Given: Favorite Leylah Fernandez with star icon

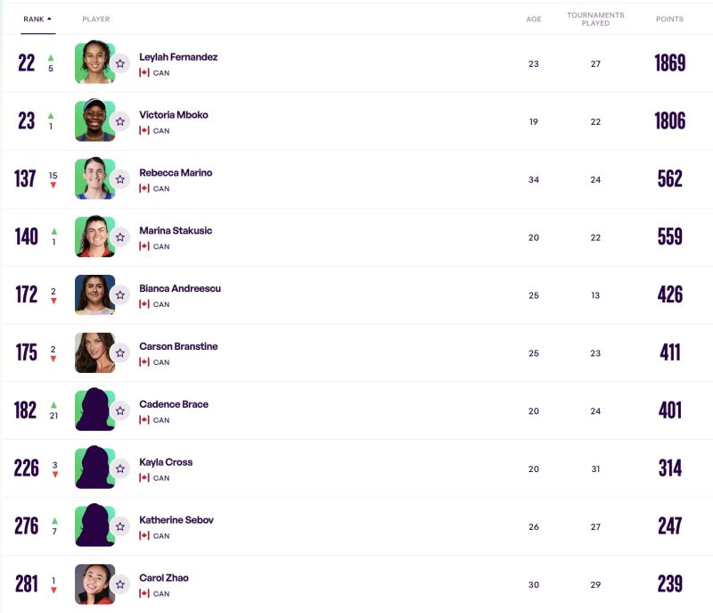Looking at the screenshot, I should [120, 63].
